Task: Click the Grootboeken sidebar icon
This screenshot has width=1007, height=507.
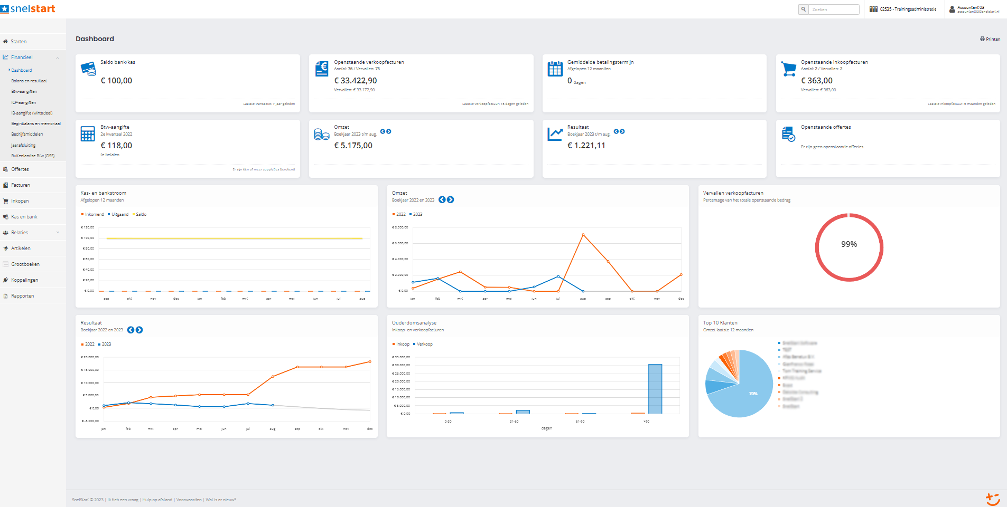Action: click(x=5, y=264)
